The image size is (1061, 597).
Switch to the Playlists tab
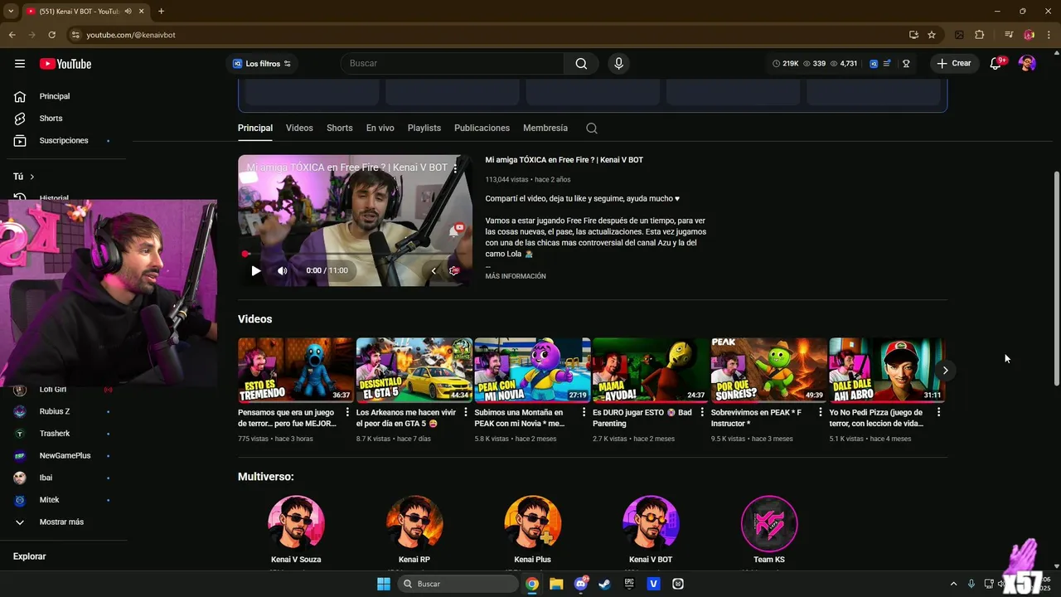[x=424, y=129]
